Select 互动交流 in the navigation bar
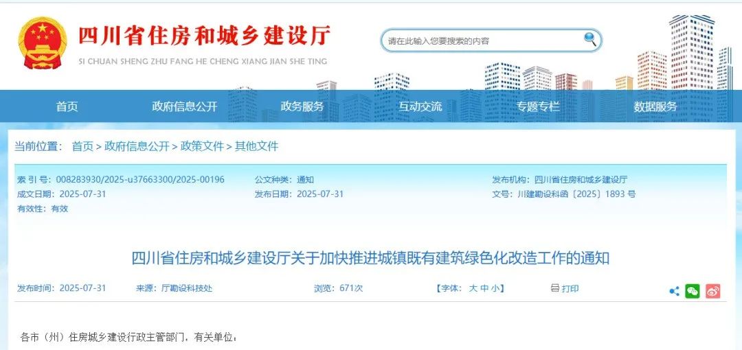This screenshot has width=742, height=350. 420,106
